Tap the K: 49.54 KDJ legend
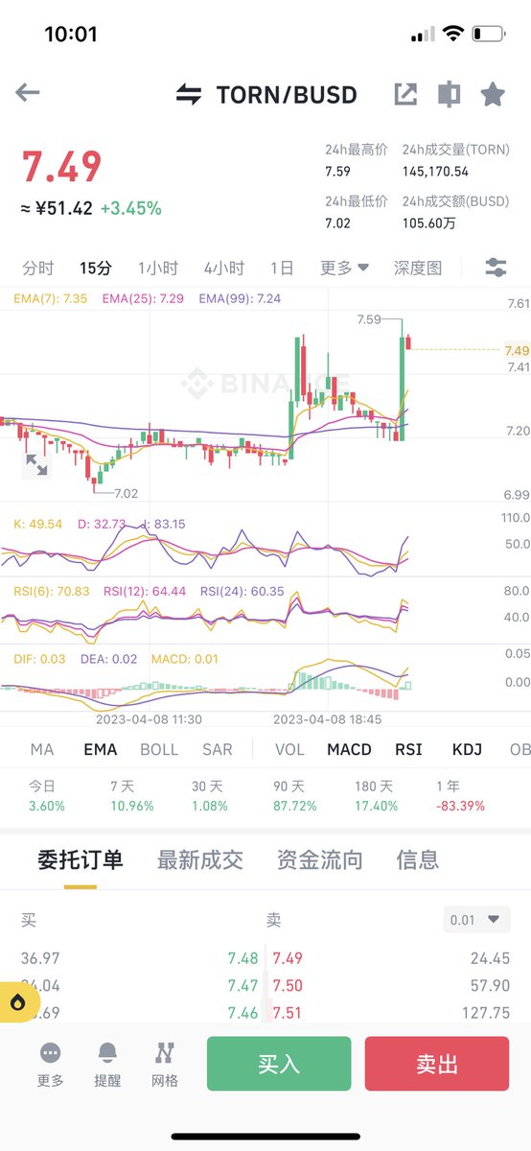This screenshot has height=1151, width=531. point(38,524)
